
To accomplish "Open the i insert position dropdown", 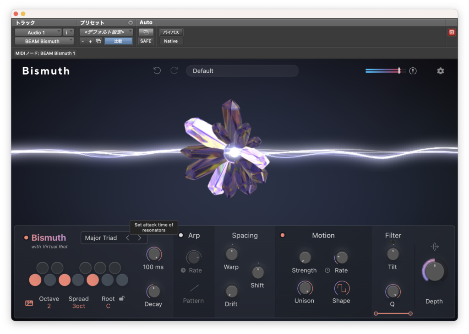I will point(69,32).
